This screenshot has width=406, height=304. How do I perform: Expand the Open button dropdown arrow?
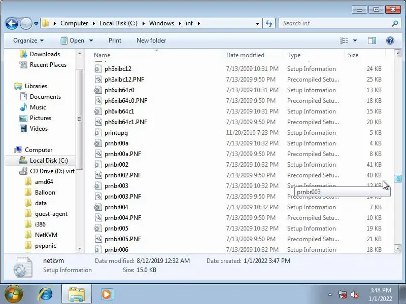click(x=91, y=41)
